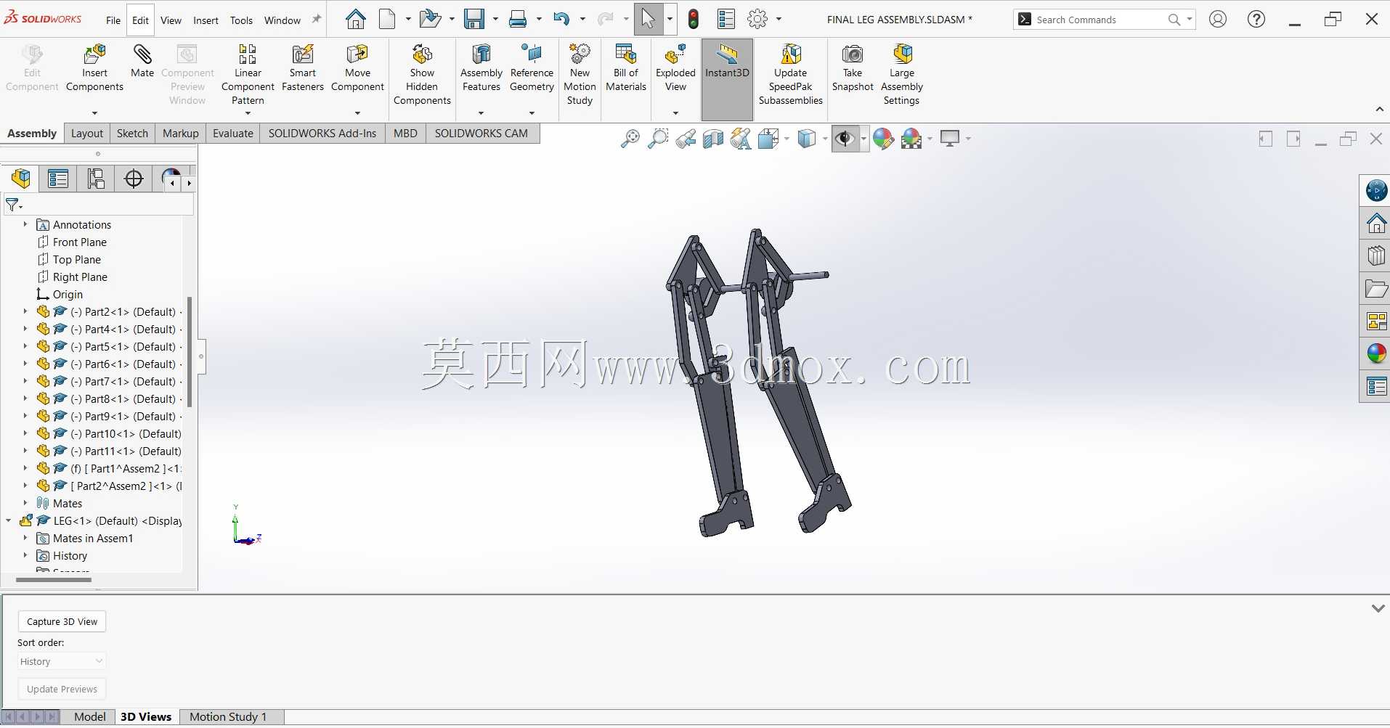Click Smart Fasteners icon
The width and height of the screenshot is (1390, 728).
(x=303, y=68)
